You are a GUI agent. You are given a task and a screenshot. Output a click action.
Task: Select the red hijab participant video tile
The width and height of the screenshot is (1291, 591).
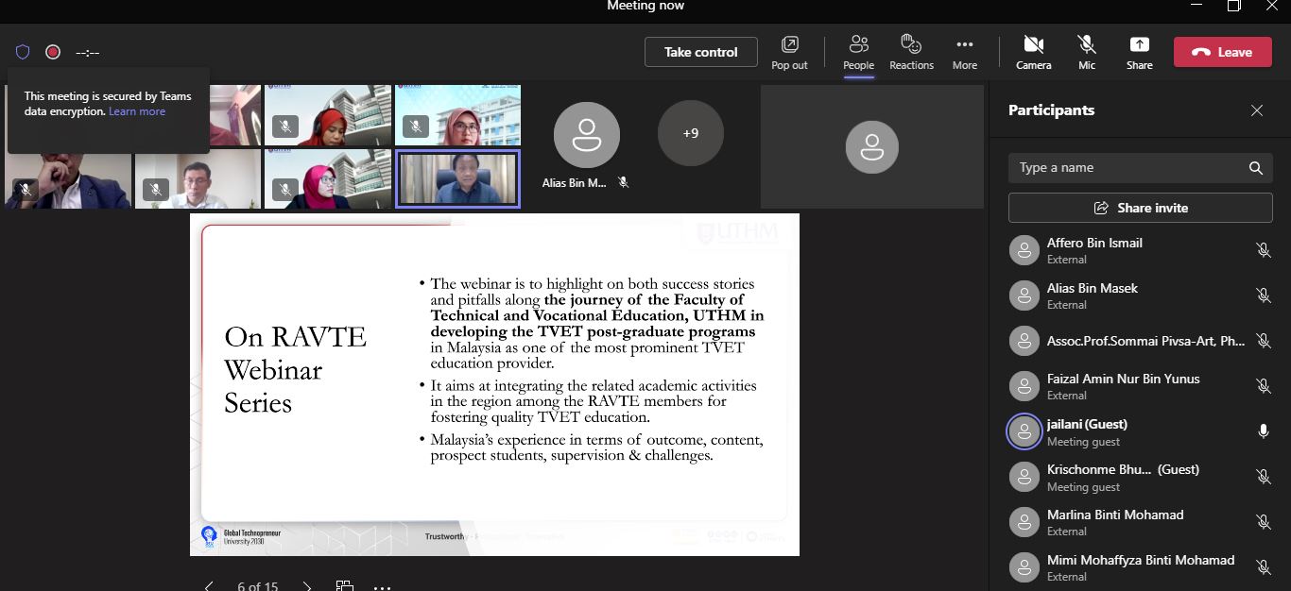point(327,115)
